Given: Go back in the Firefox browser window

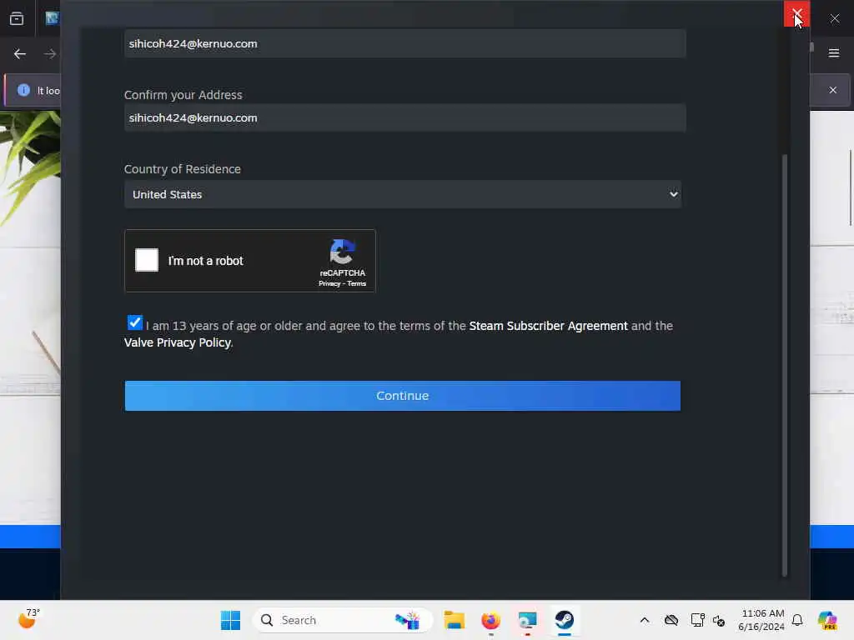Looking at the screenshot, I should [x=20, y=53].
